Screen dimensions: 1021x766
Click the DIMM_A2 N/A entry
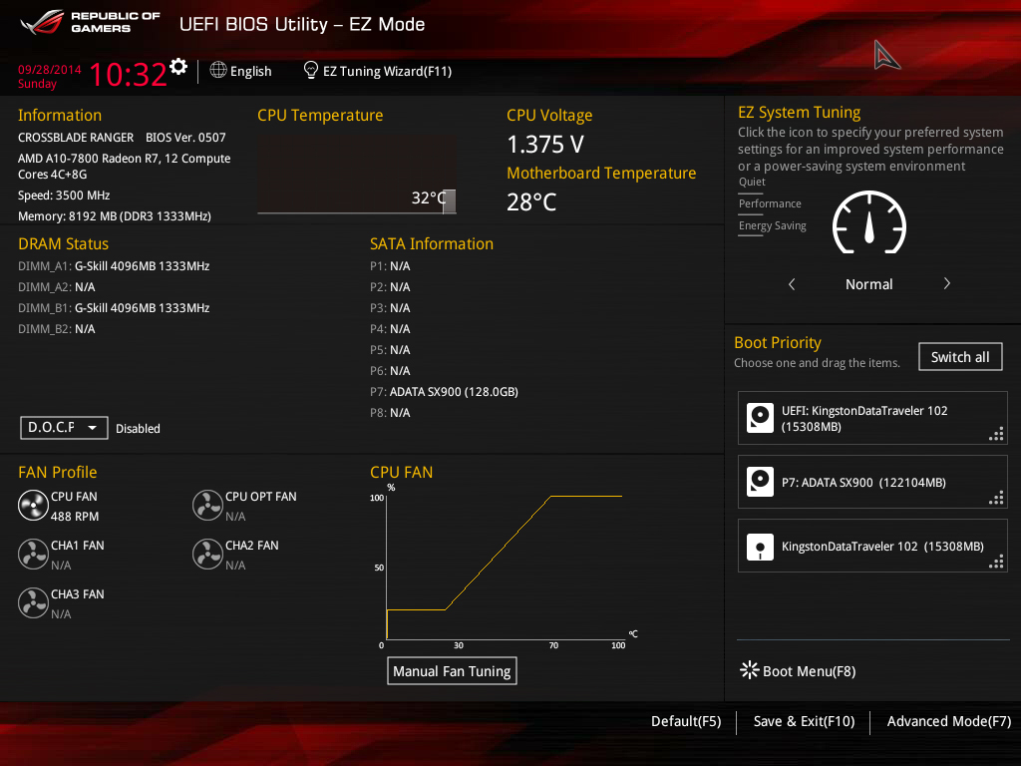coord(56,286)
